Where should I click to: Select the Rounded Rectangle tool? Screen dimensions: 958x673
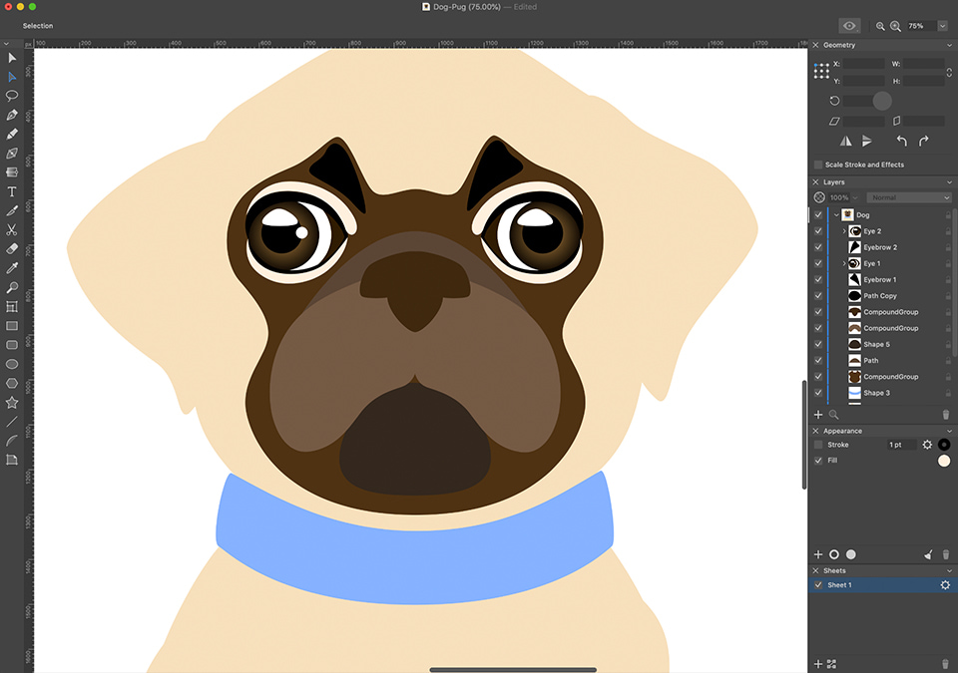point(12,345)
